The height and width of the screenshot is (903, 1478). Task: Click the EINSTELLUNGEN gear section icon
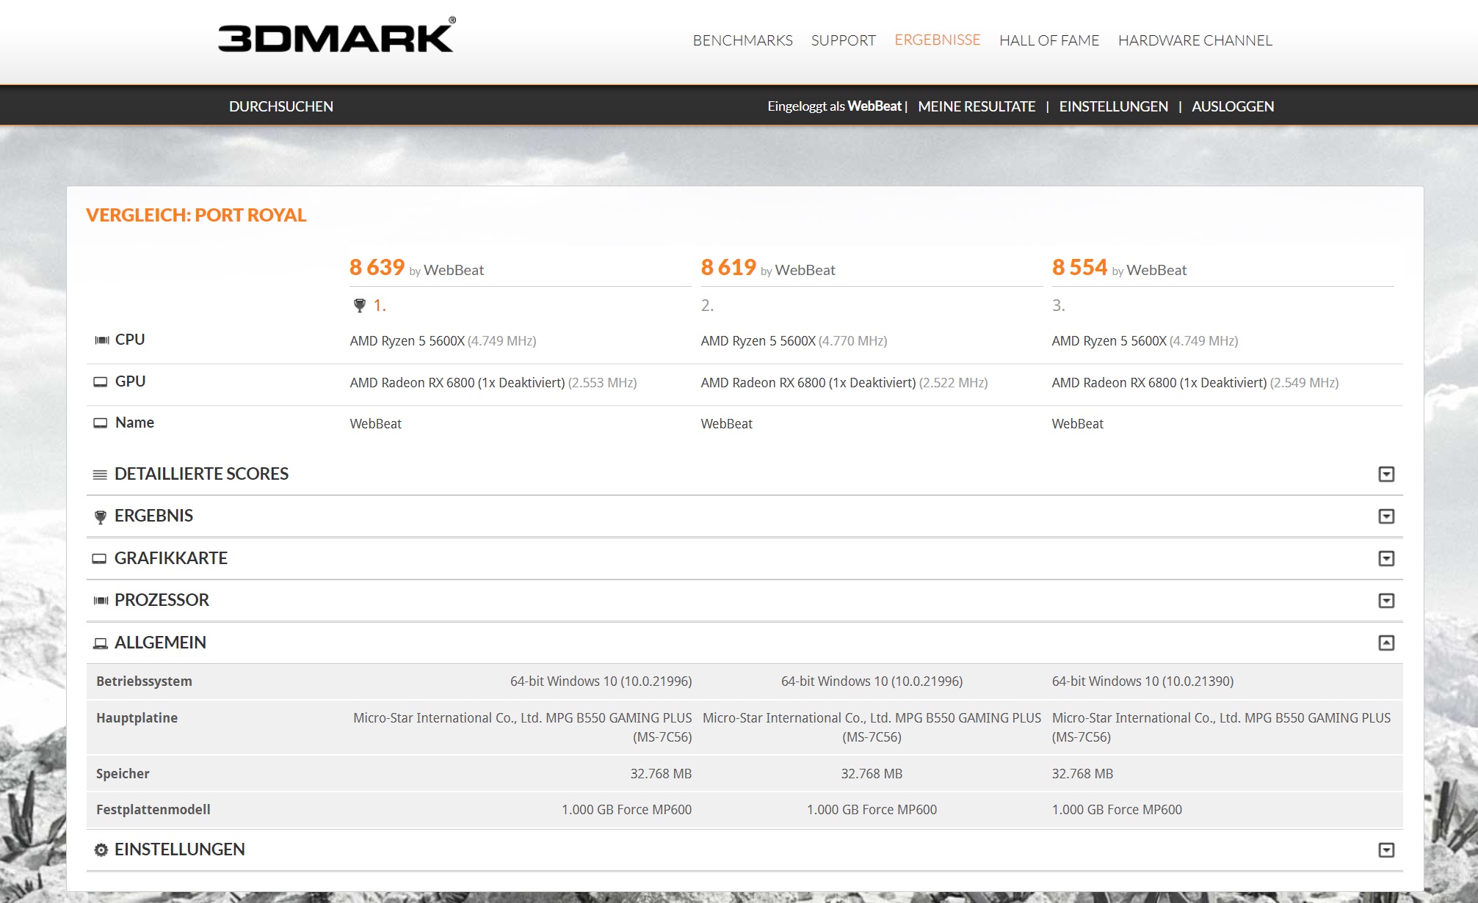point(101,849)
